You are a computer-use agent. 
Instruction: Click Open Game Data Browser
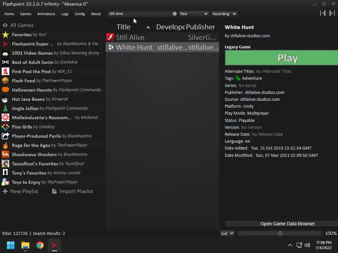(x=281, y=224)
